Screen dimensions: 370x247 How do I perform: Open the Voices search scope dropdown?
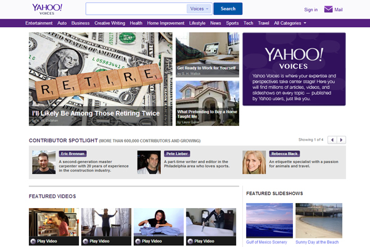click(199, 9)
